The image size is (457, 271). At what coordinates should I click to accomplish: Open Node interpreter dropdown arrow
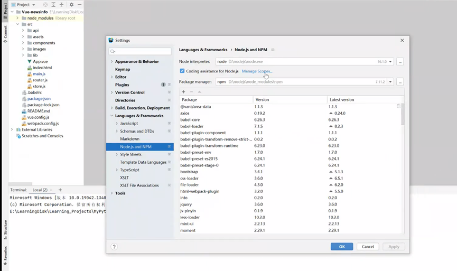pos(390,61)
